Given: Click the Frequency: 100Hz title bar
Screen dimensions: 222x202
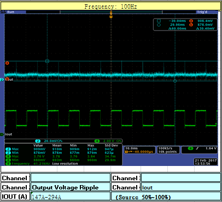Looking at the screenshot, I should point(111,7).
